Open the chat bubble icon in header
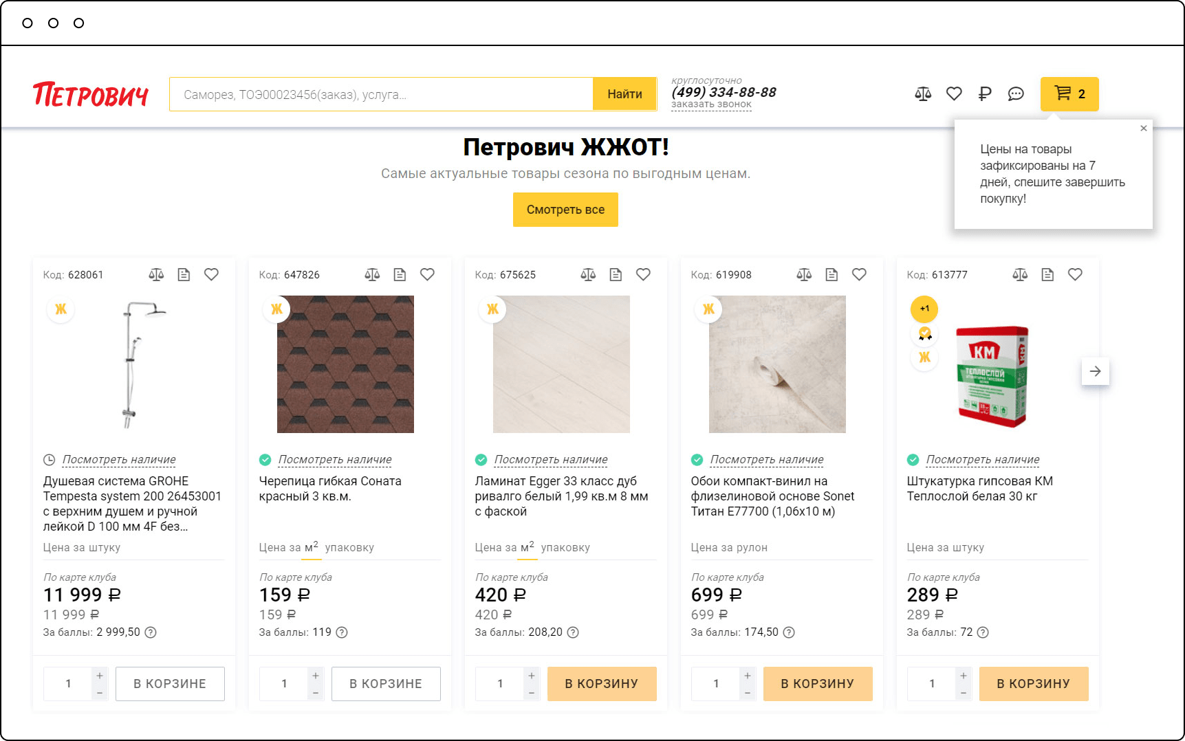 click(1016, 94)
